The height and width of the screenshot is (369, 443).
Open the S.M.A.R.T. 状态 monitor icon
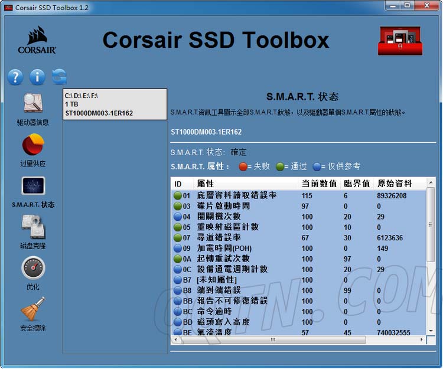tap(33, 186)
